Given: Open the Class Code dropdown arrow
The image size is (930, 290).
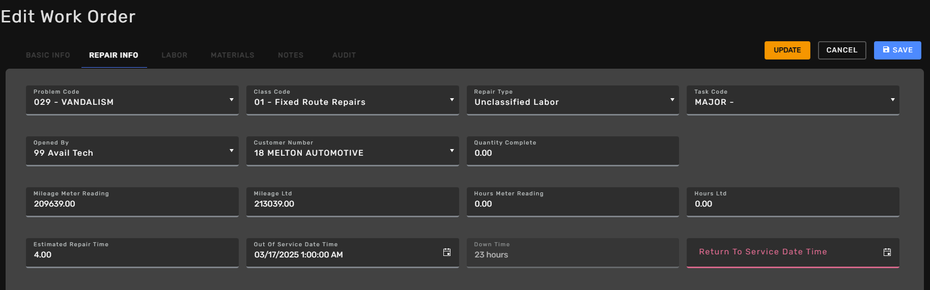Looking at the screenshot, I should (452, 100).
